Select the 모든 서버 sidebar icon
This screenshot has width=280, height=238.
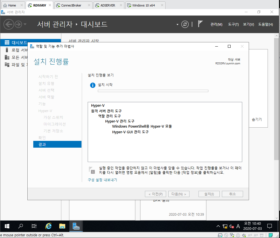click(x=7, y=57)
